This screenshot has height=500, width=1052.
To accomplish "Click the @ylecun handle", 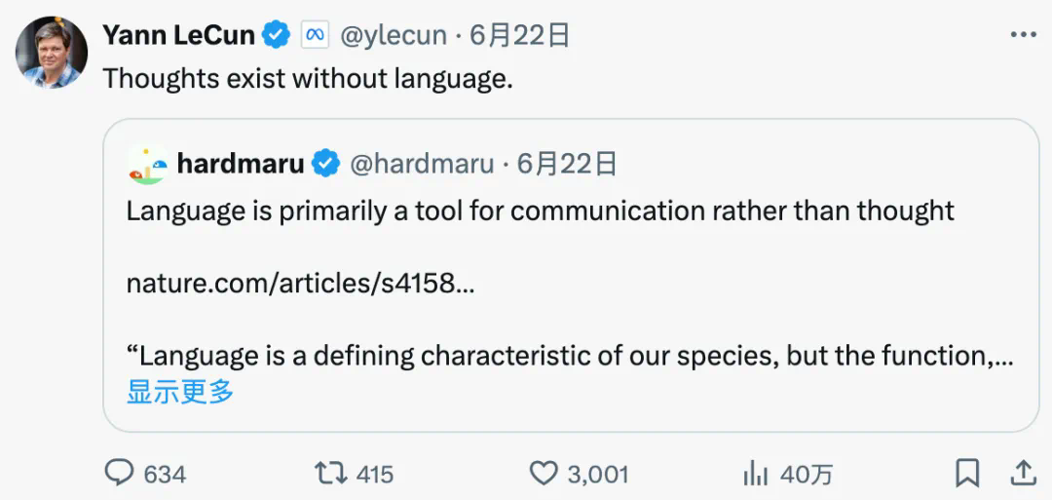I will pyautogui.click(x=393, y=36).
